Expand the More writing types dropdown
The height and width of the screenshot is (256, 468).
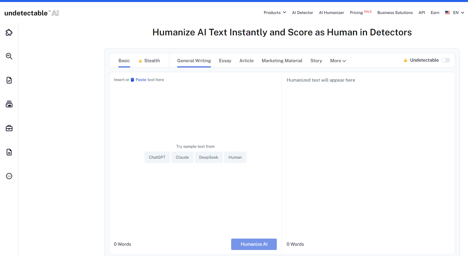338,61
